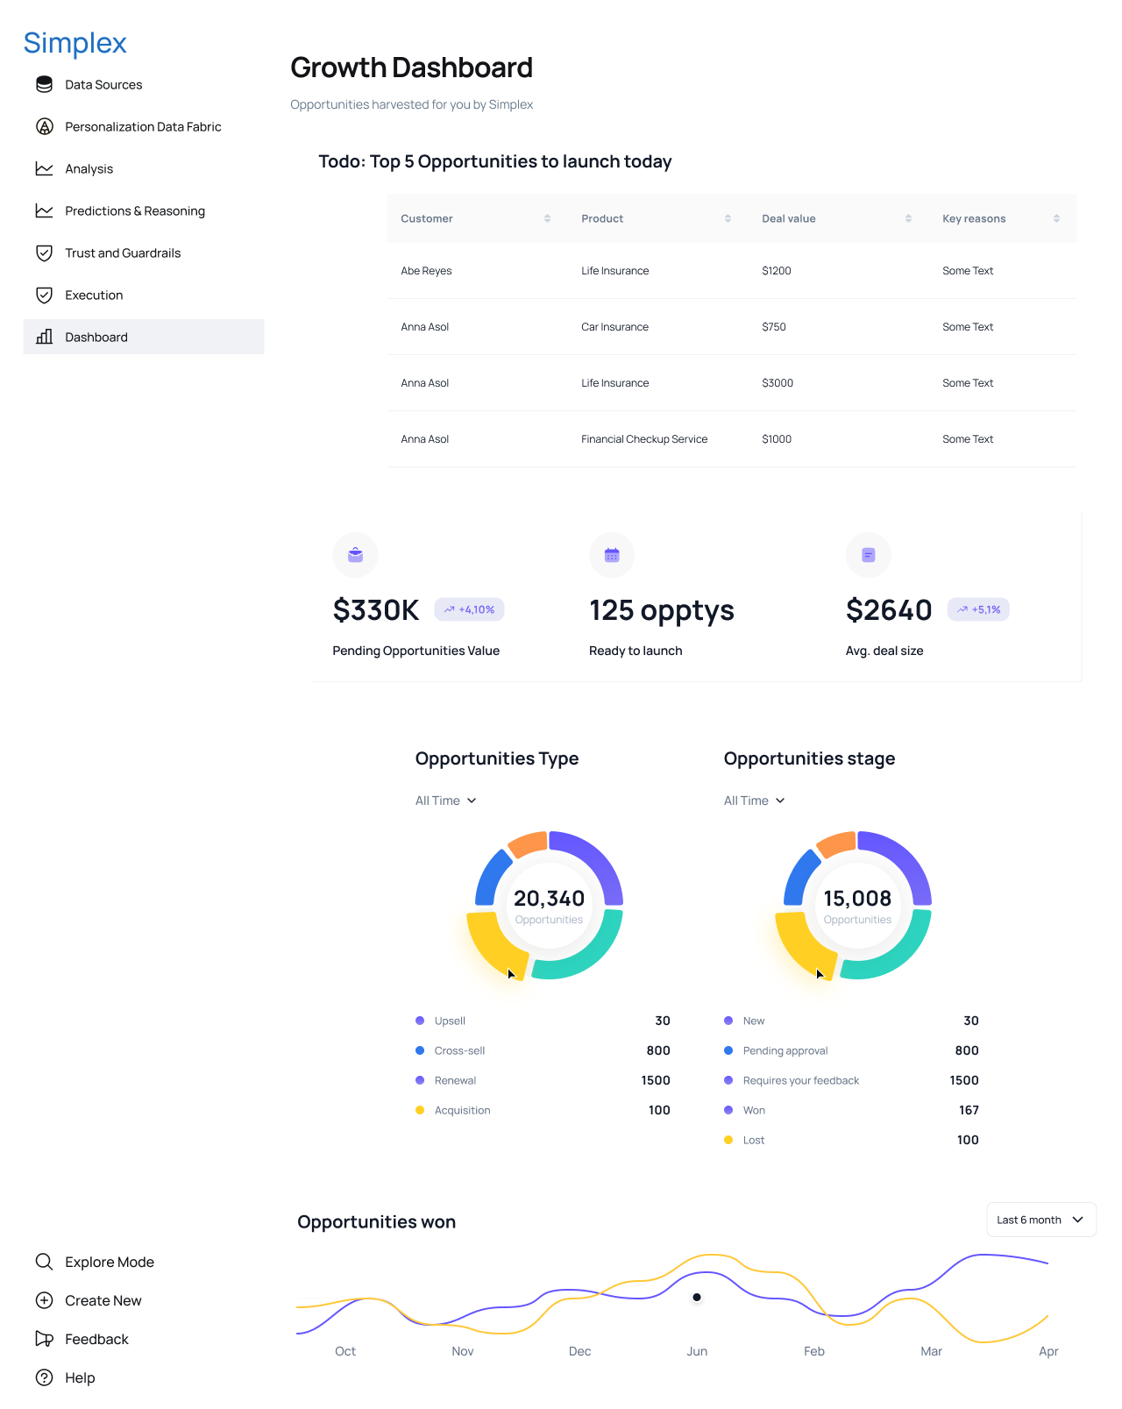Viewport: 1122px width, 1409px height.
Task: Click the Help question mark icon
Action: (44, 1377)
